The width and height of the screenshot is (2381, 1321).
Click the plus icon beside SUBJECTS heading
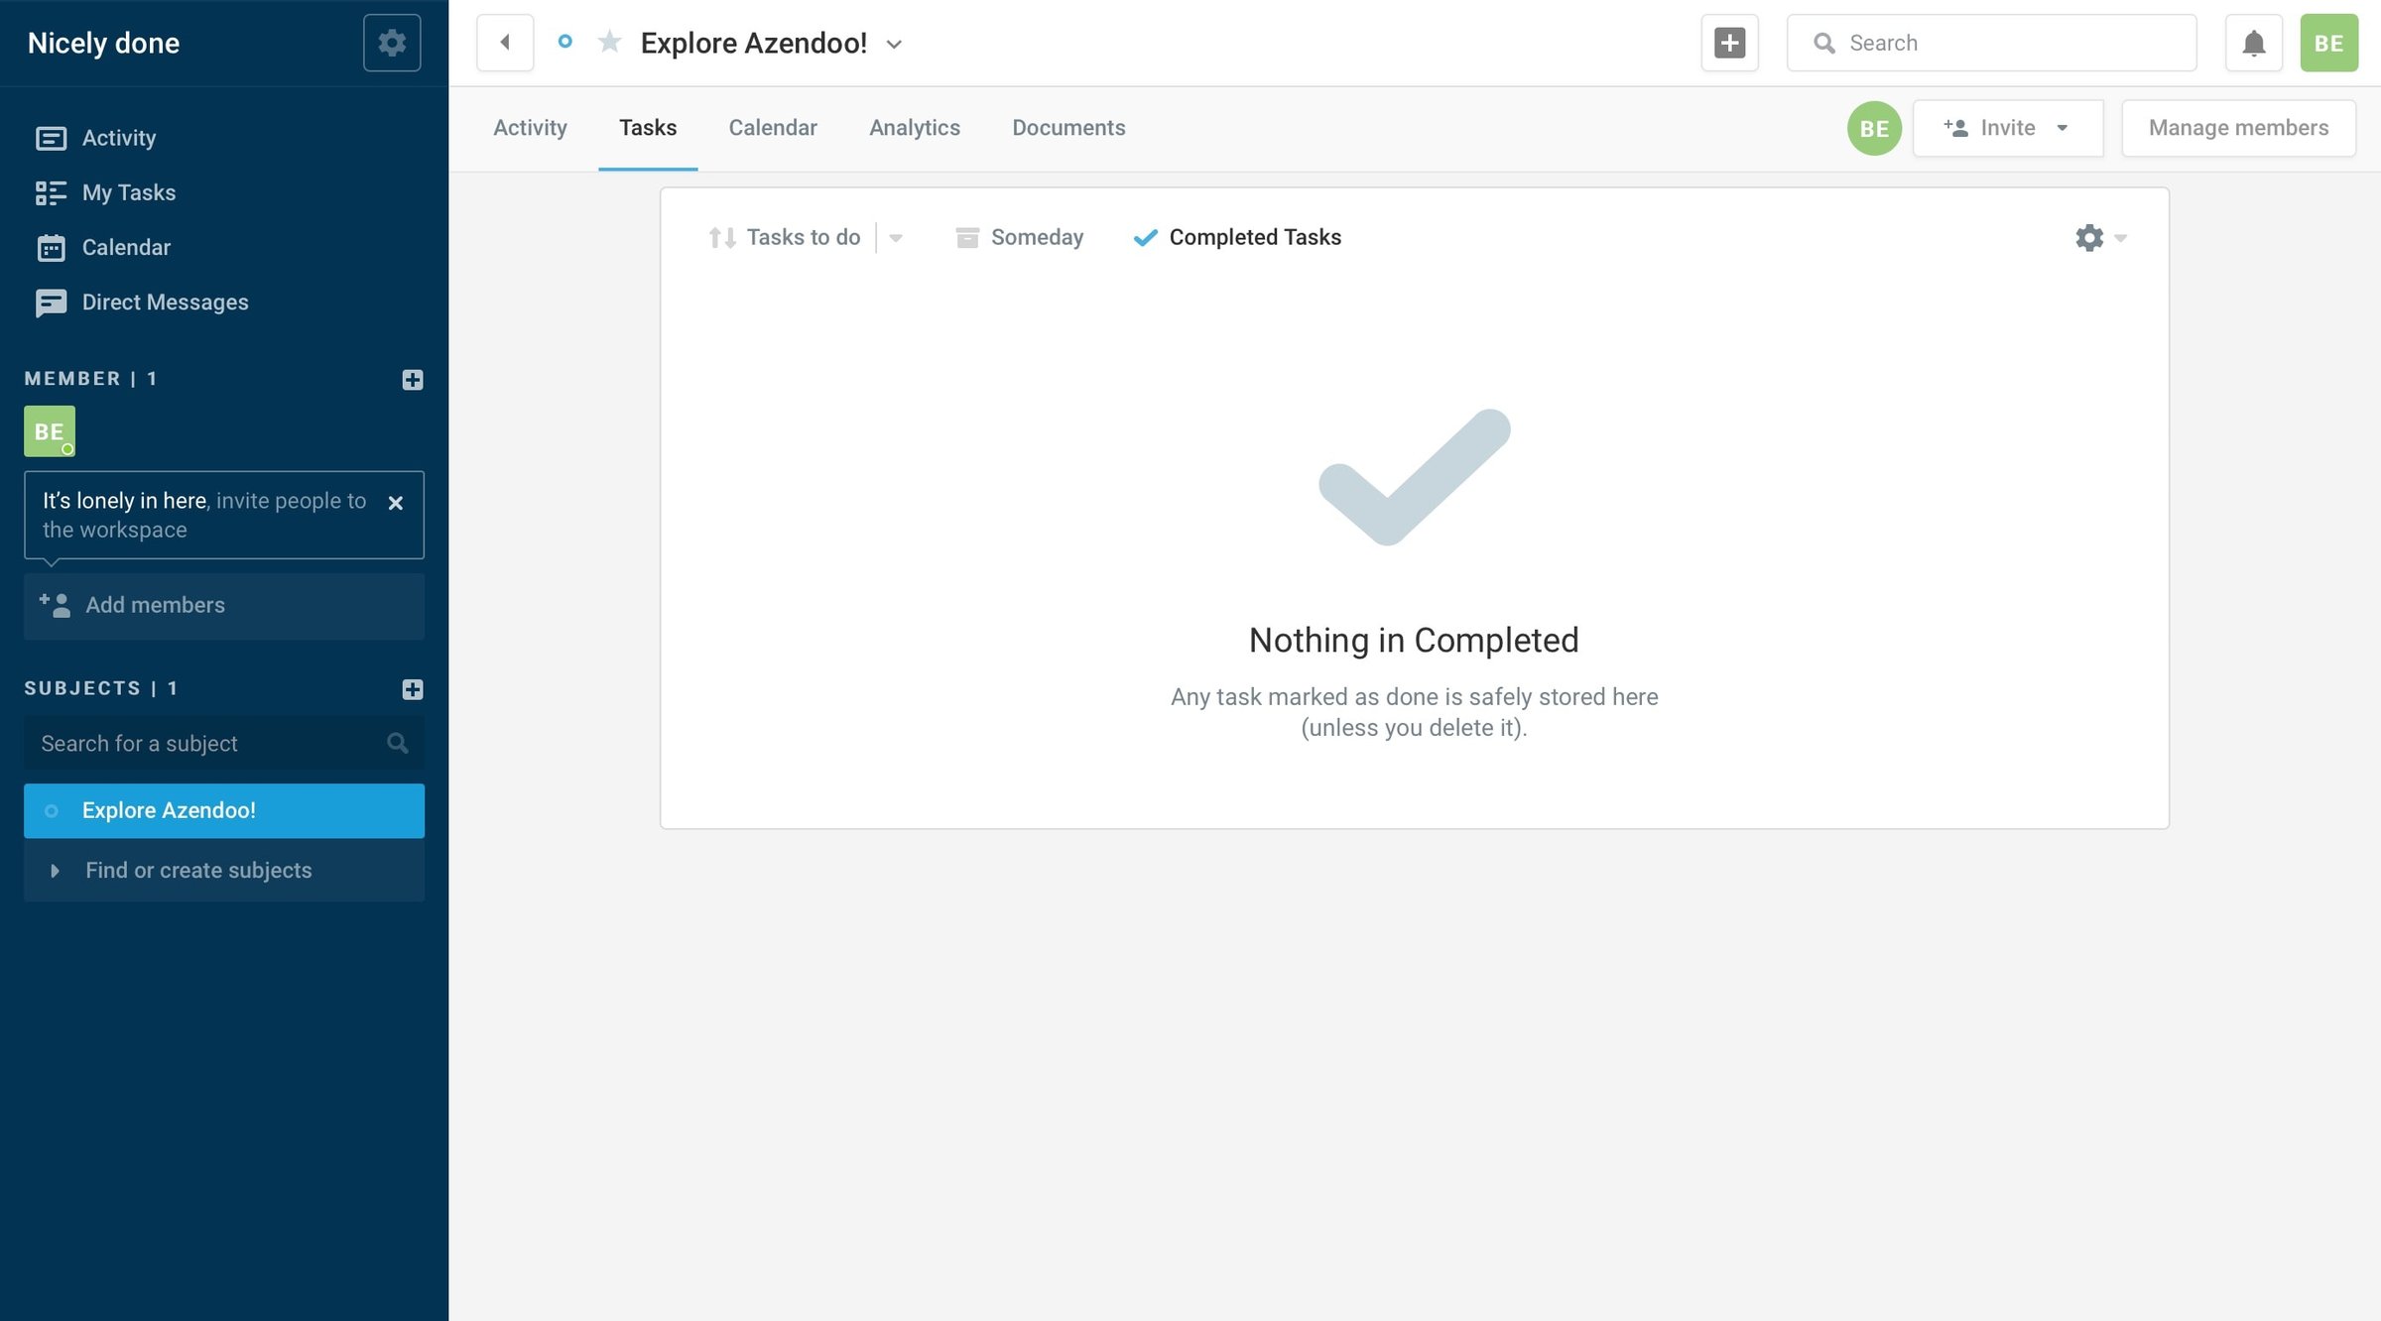[413, 689]
